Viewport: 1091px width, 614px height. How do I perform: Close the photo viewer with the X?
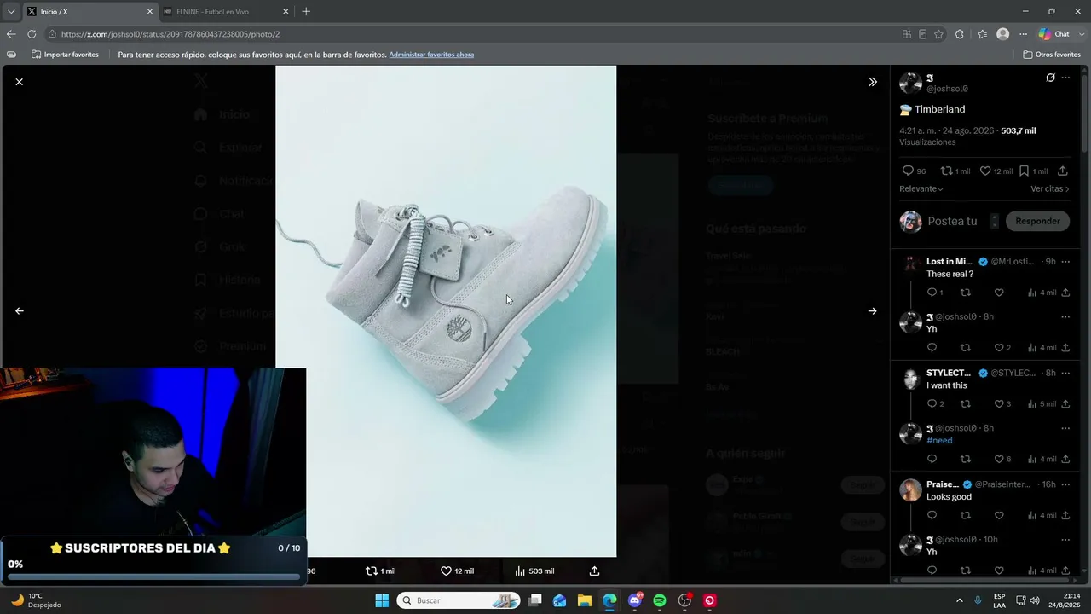tap(19, 82)
